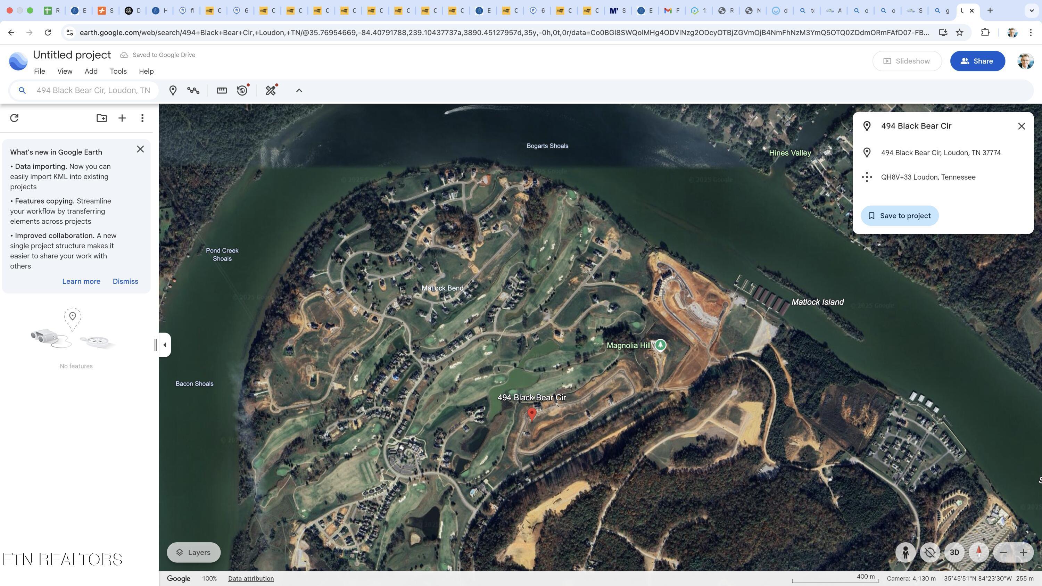
Task: Click the red compass north indicator
Action: tap(979, 552)
